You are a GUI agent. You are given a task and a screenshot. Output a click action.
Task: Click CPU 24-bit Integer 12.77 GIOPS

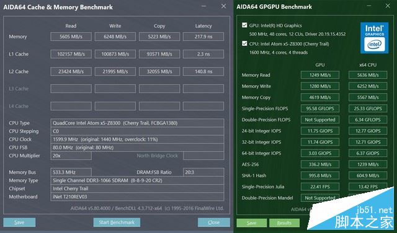pyautogui.click(x=368, y=131)
